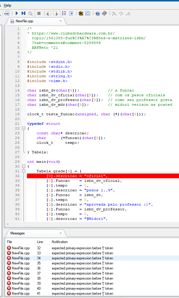
Task: Click the debugger step-over icon
Action: coord(121,13)
